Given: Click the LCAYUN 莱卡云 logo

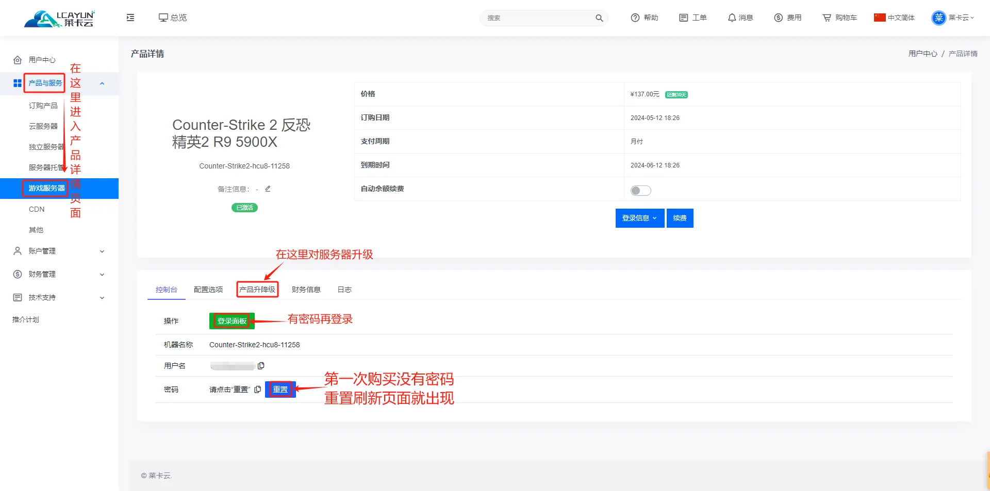Looking at the screenshot, I should tap(59, 19).
